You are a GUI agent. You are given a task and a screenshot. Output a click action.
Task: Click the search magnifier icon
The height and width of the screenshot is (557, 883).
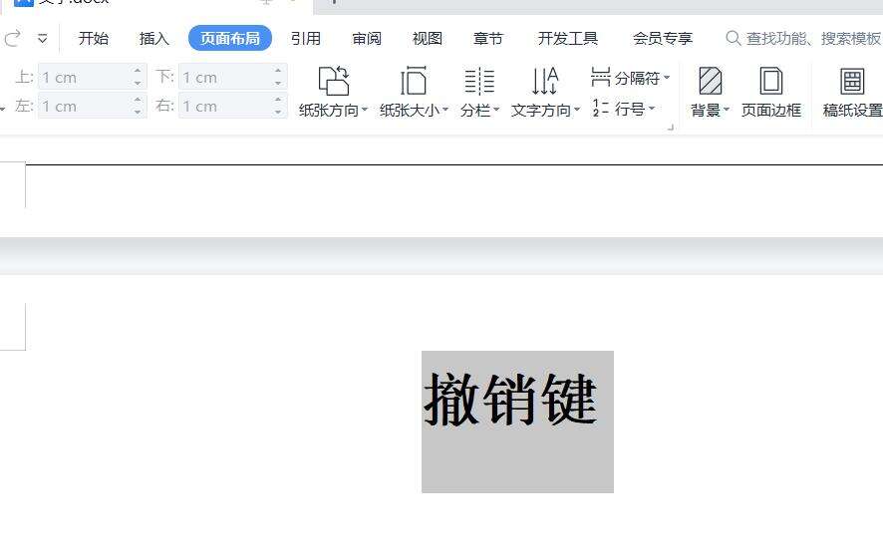pos(733,38)
